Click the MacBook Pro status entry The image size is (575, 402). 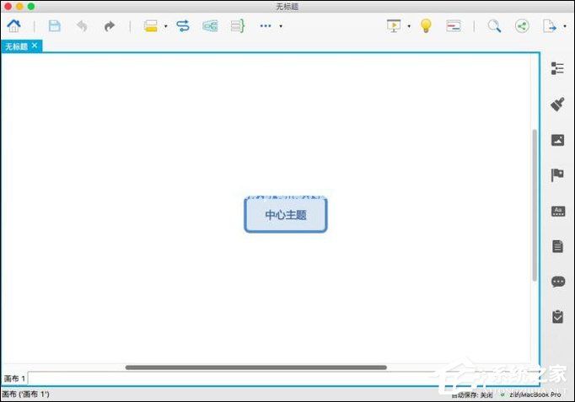tap(535, 394)
